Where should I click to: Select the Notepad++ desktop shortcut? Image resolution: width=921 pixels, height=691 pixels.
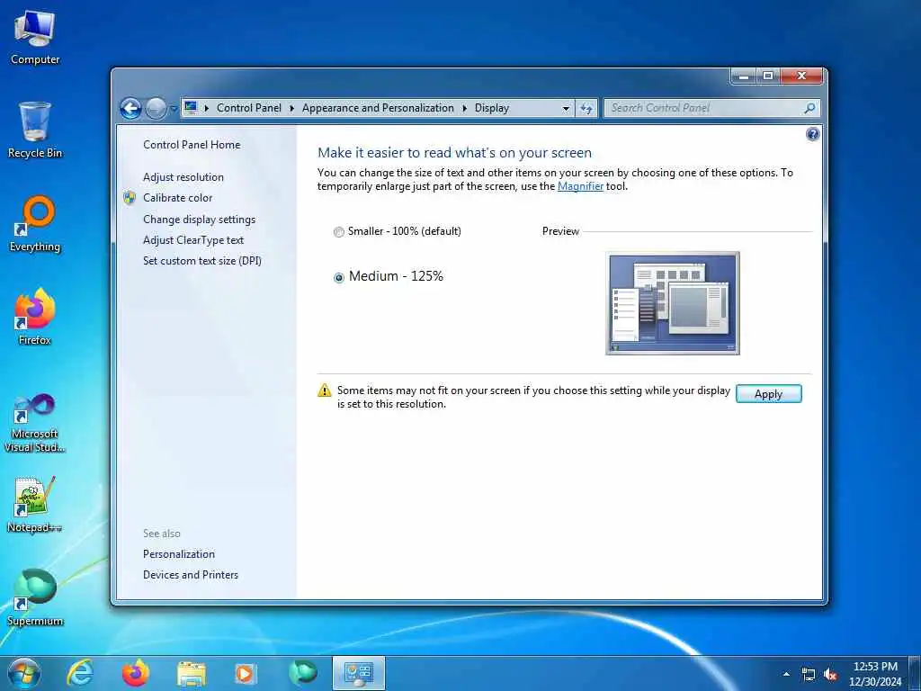(35, 505)
